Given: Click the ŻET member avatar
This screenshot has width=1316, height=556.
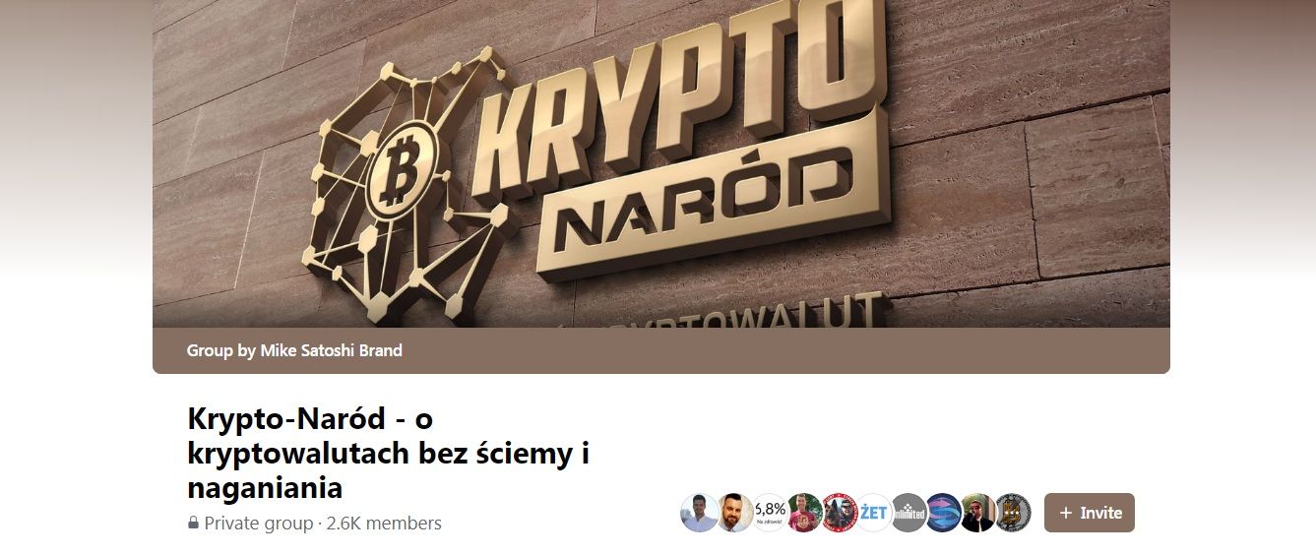Looking at the screenshot, I should (x=874, y=513).
